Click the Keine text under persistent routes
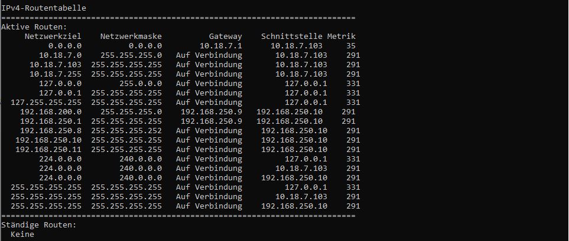The height and width of the screenshot is (241, 569). 22,235
